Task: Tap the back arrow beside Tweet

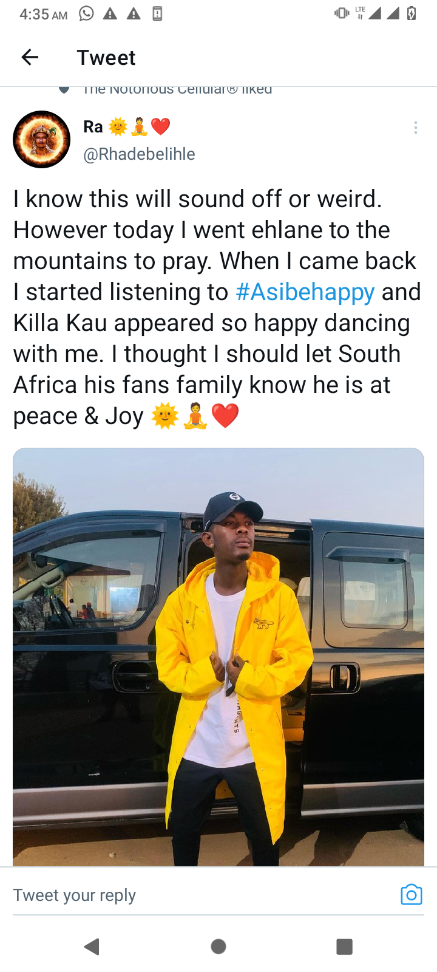Action: point(30,58)
